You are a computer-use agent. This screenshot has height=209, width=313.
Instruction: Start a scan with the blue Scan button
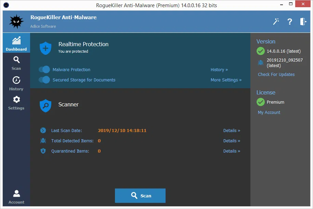pos(140,196)
